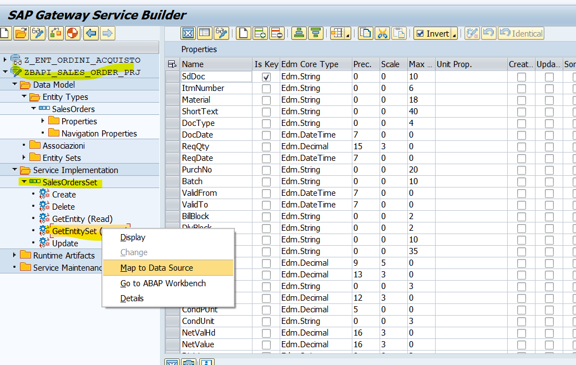
Task: Select Update operation in the tree
Action: [65, 244]
